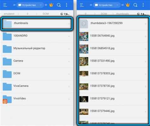Open thumbnail of 1558137379121.jpg
Screen dimensions: 150x126
(x=84, y=99)
